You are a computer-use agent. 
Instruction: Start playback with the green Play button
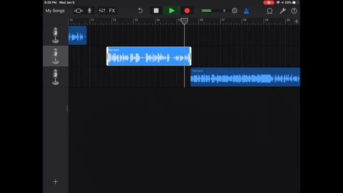tap(171, 11)
